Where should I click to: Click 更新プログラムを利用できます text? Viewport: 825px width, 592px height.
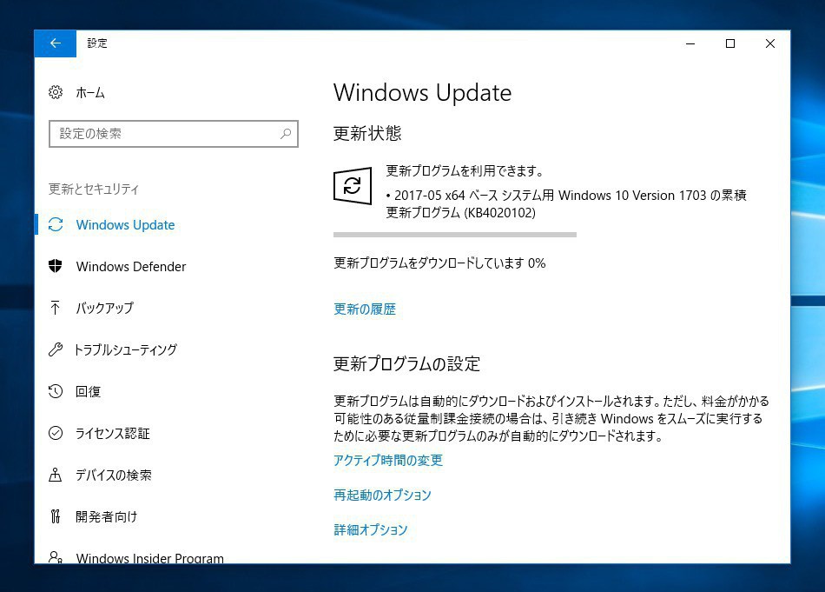tap(465, 170)
